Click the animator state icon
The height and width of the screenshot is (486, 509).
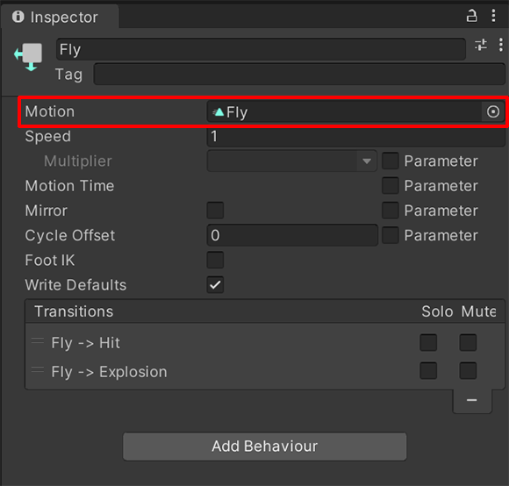(x=28, y=57)
